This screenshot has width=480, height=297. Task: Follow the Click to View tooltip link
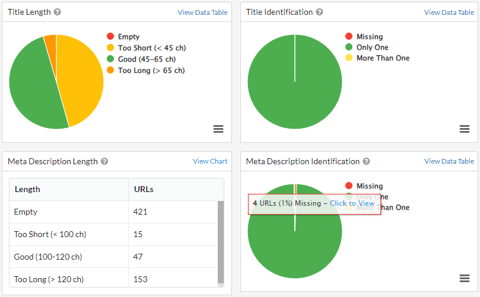click(x=352, y=203)
